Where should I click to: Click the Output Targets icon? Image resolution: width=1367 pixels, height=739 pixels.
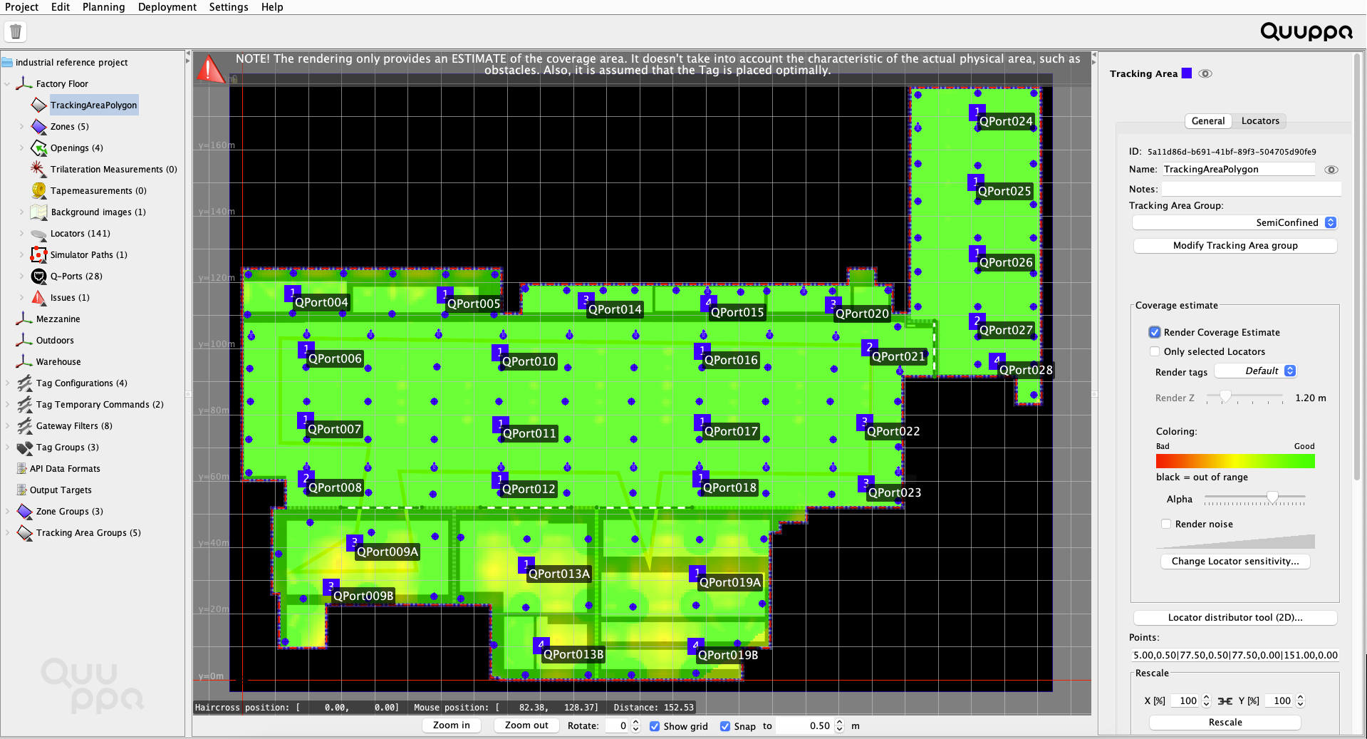tap(21, 490)
